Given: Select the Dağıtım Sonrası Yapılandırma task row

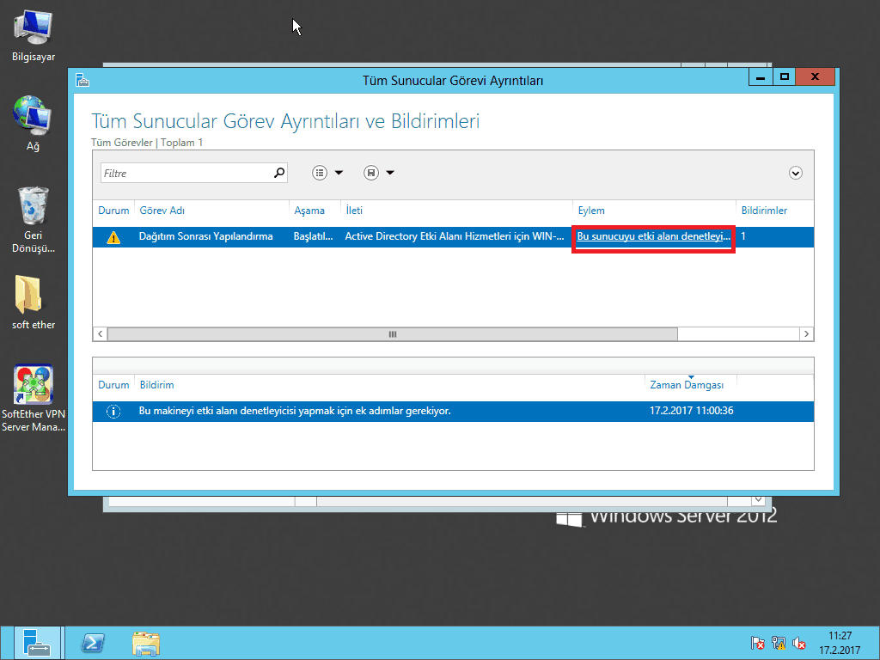Looking at the screenshot, I should click(x=206, y=237).
